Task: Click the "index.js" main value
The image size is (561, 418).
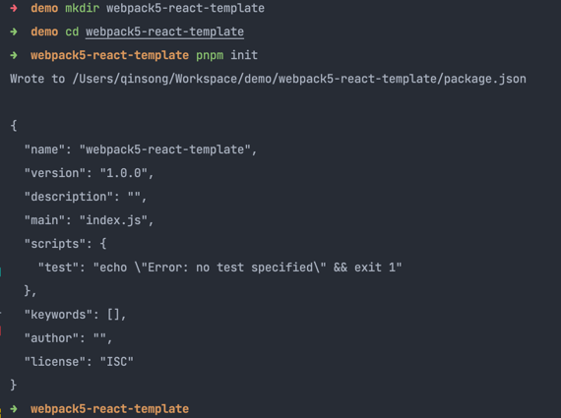Action: tap(113, 220)
